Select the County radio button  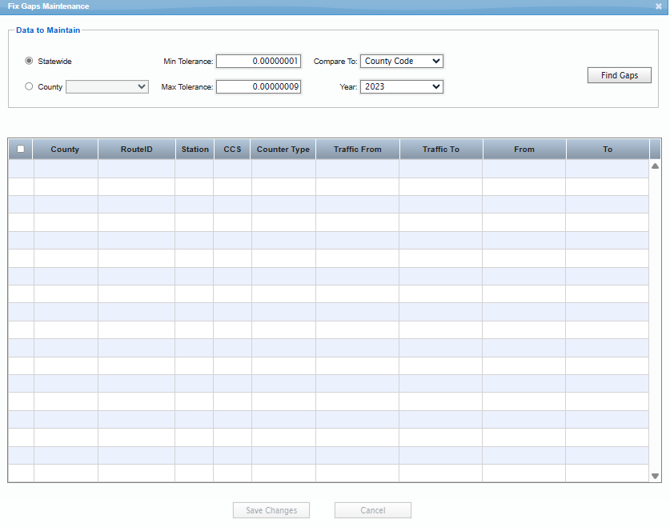(28, 86)
